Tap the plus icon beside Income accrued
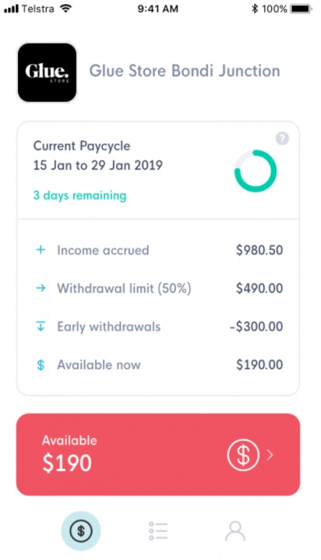The width and height of the screenshot is (321, 560). point(41,250)
